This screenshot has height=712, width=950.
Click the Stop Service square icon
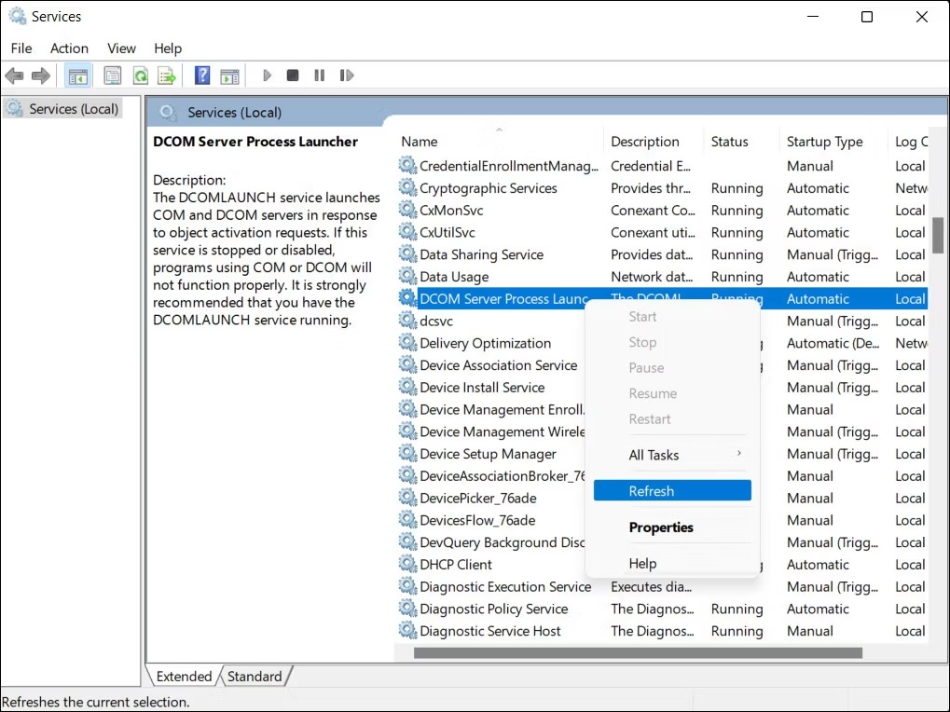[x=293, y=75]
